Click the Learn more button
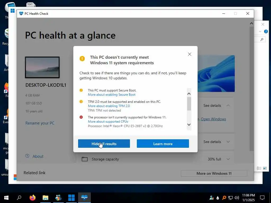Viewport: 271px width, 203px height. coord(163,144)
